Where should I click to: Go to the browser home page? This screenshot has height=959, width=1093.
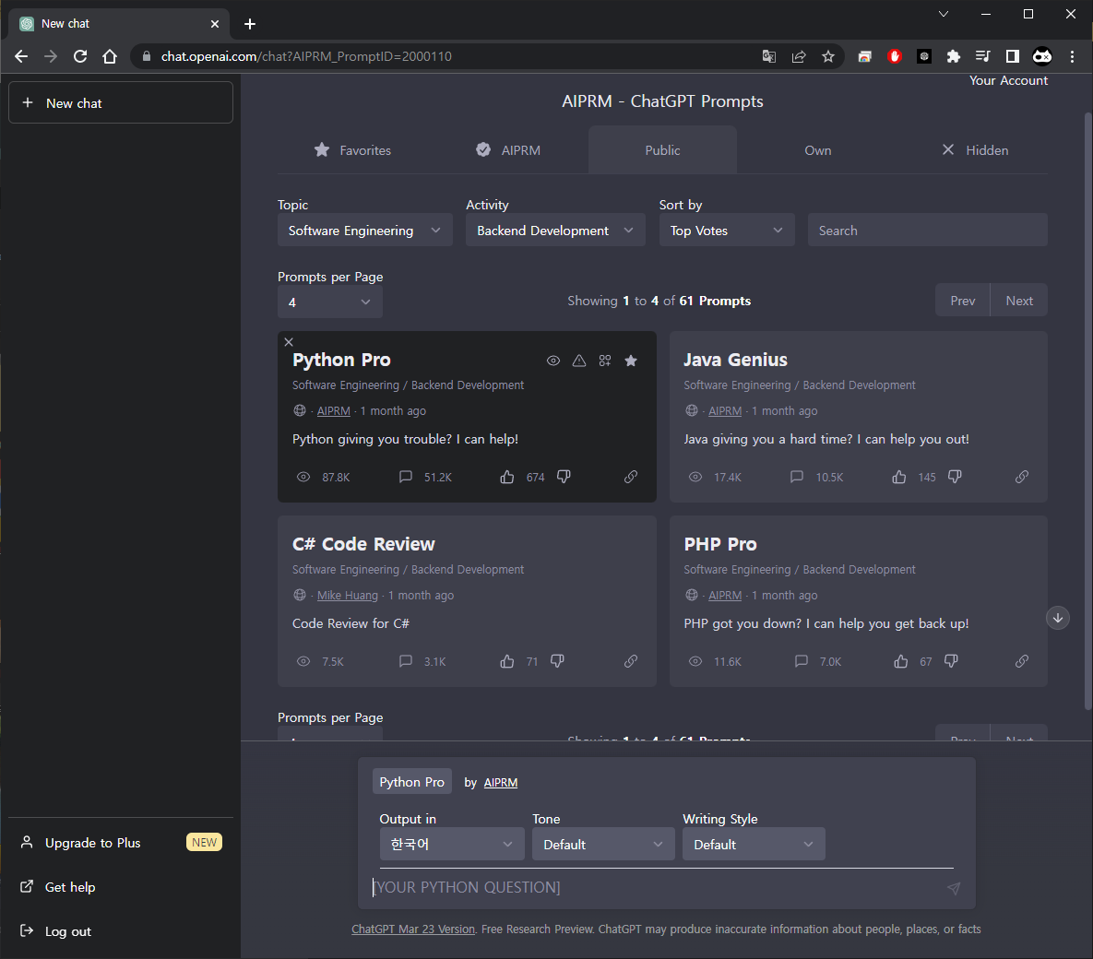coord(110,56)
